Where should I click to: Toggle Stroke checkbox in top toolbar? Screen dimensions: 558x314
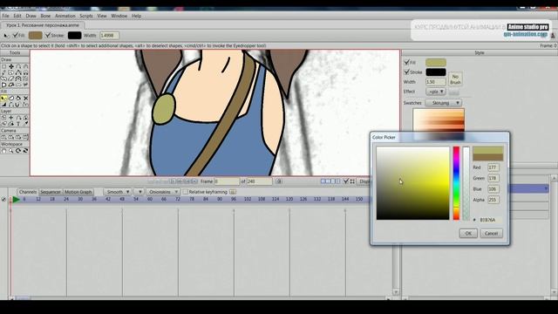click(47, 35)
